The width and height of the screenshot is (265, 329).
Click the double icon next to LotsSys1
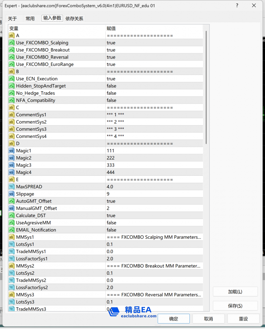pos(12,244)
